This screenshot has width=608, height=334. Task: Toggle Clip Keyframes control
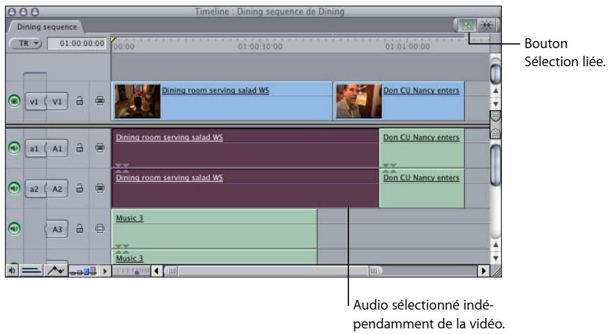(x=32, y=271)
